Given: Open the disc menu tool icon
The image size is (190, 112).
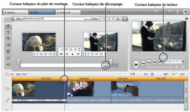Looking at the screenshot, I should tap(8, 38).
